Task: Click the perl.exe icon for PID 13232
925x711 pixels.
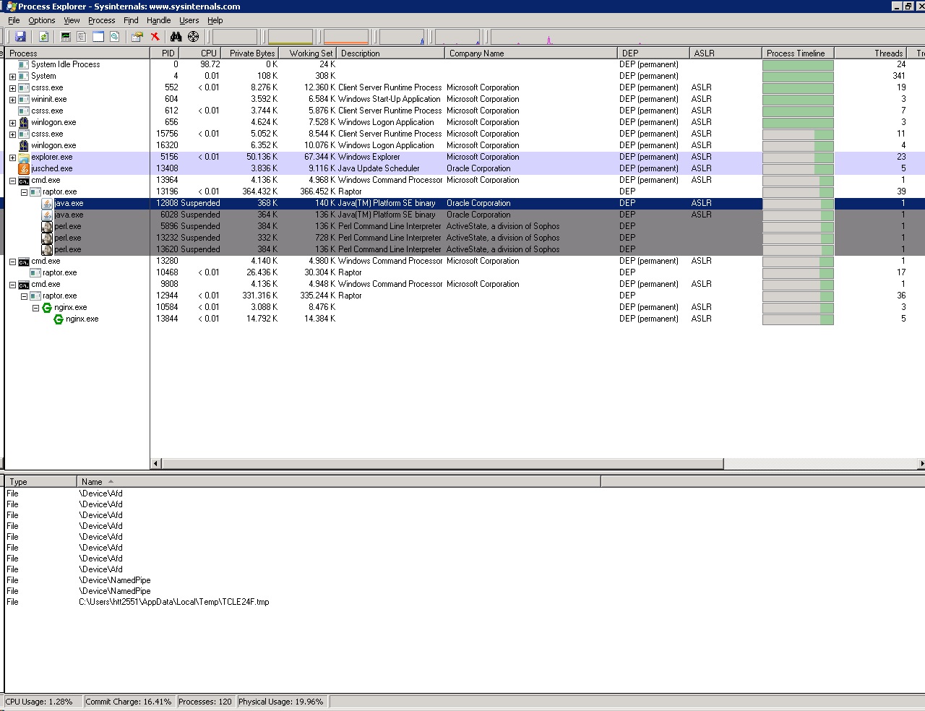Action: pos(47,238)
